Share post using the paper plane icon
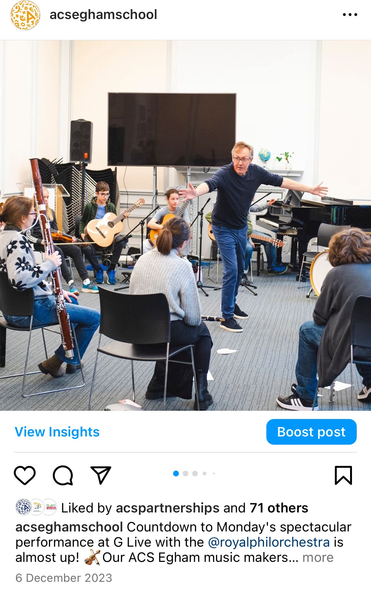Screen dimensions: 371x591 pyautogui.click(x=101, y=475)
